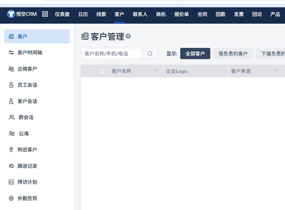The height and width of the screenshot is (210, 285).
Task: Click the 悟空CRM monkey logo
Action: (x=11, y=14)
